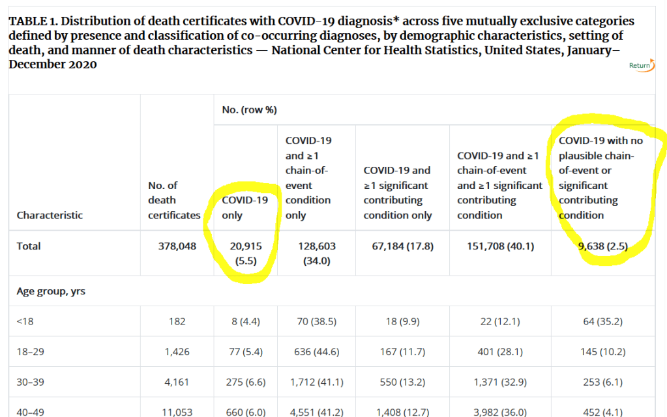This screenshot has height=417, width=667.
Task: Click the <18 age group row label
Action: [24, 321]
